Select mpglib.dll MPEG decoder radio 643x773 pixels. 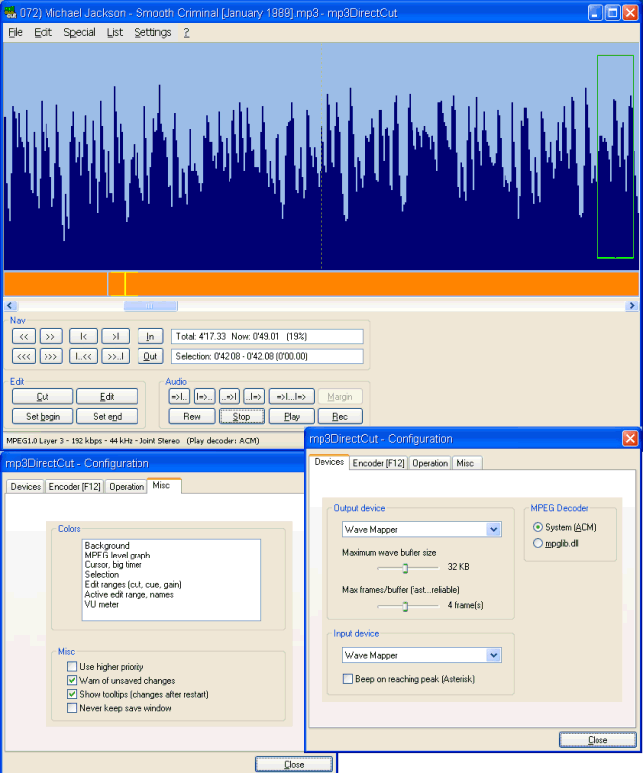538,543
